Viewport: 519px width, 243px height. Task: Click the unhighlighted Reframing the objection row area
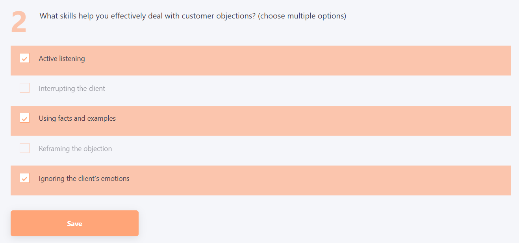coord(295,151)
